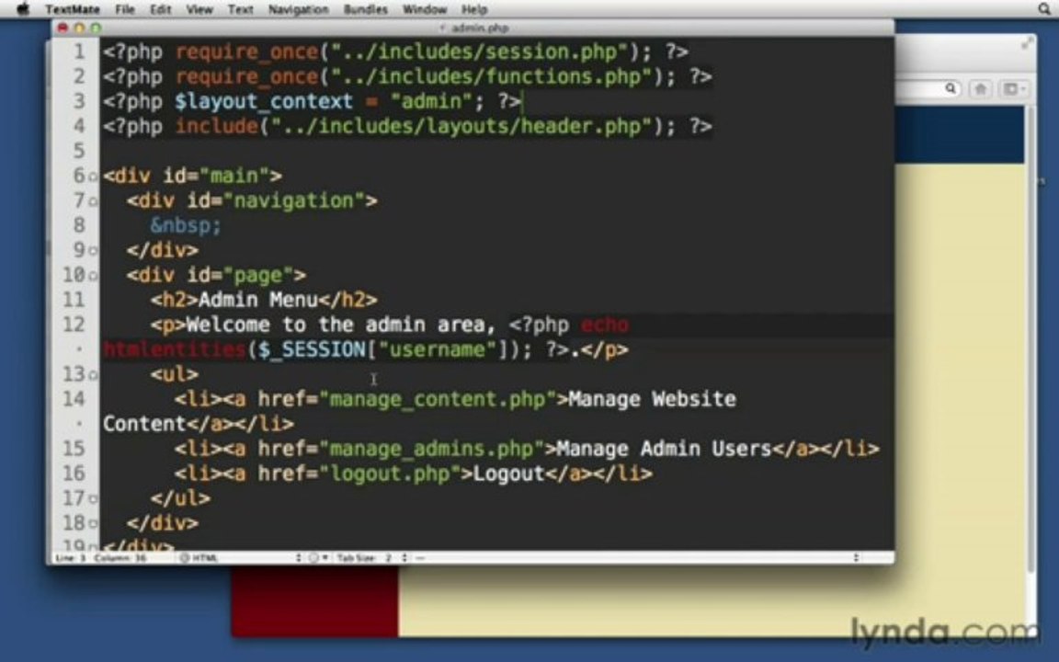Click "../includes/functions.php" string on line 2
The image size is (1059, 662).
tap(491, 77)
